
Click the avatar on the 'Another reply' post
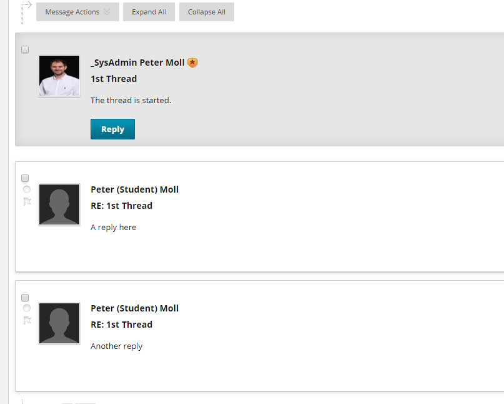59,323
